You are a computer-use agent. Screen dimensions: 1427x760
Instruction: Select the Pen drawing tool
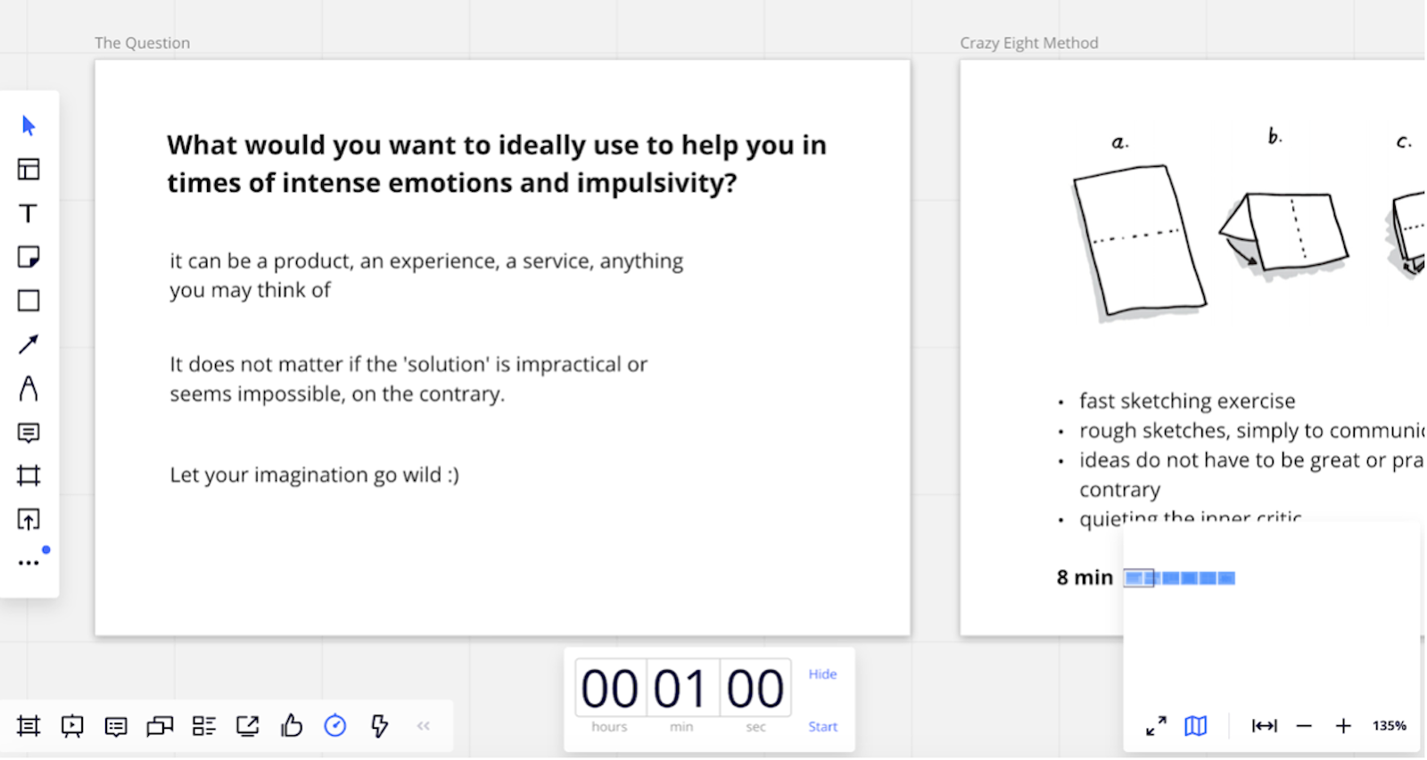click(x=29, y=388)
